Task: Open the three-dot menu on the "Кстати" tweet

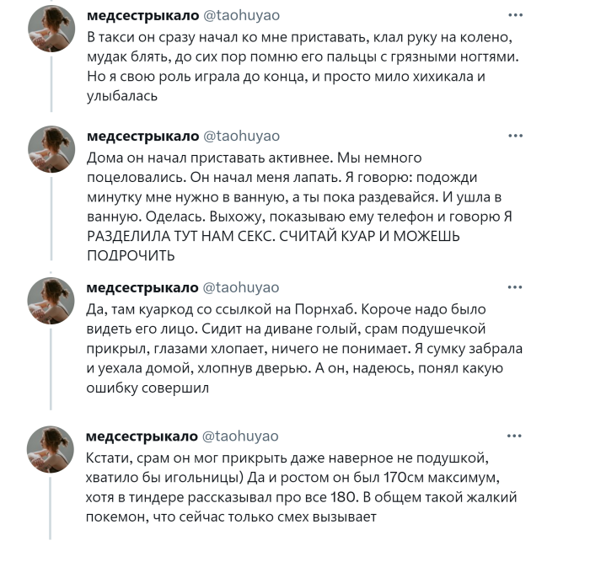Action: 513,436
